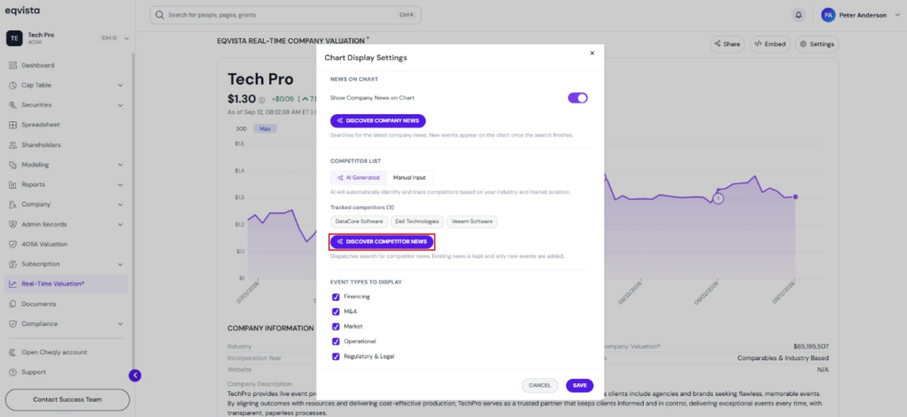Click the eqvista logo
Image resolution: width=907 pixels, height=417 pixels.
22,11
